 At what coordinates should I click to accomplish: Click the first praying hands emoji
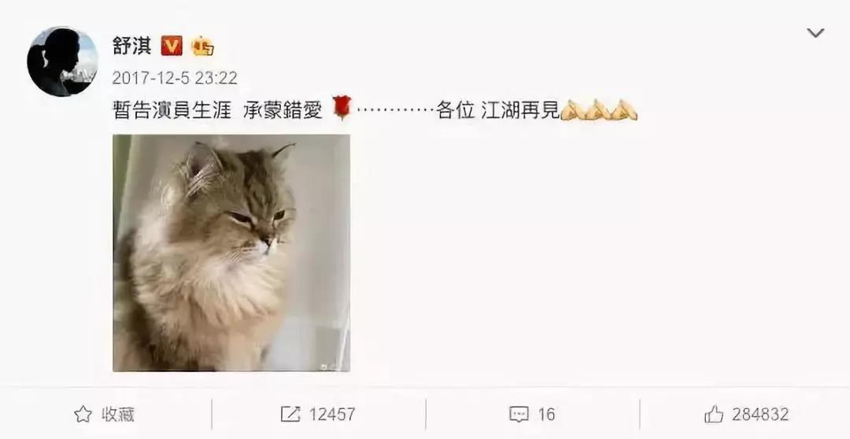click(572, 110)
